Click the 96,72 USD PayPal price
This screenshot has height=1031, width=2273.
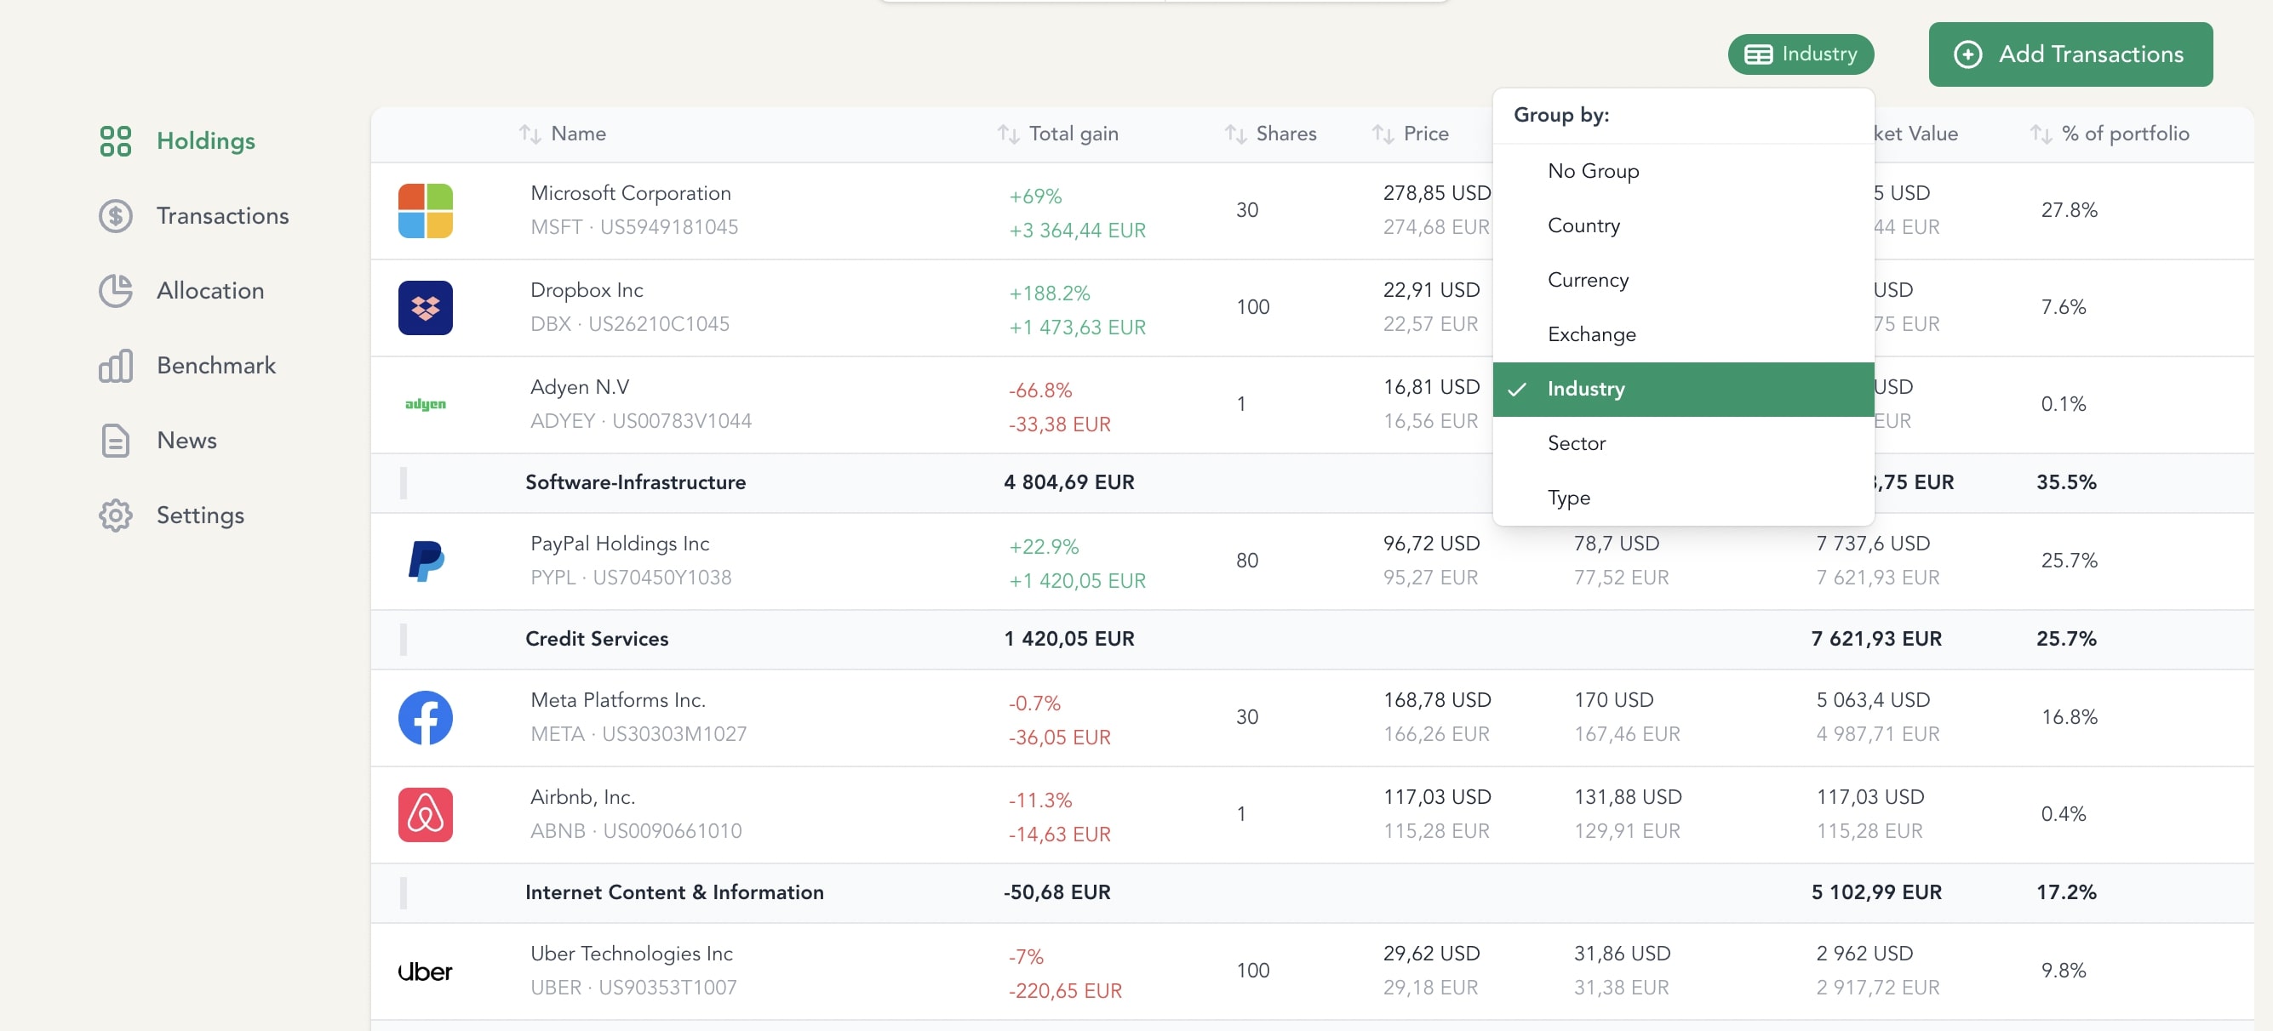tap(1430, 544)
